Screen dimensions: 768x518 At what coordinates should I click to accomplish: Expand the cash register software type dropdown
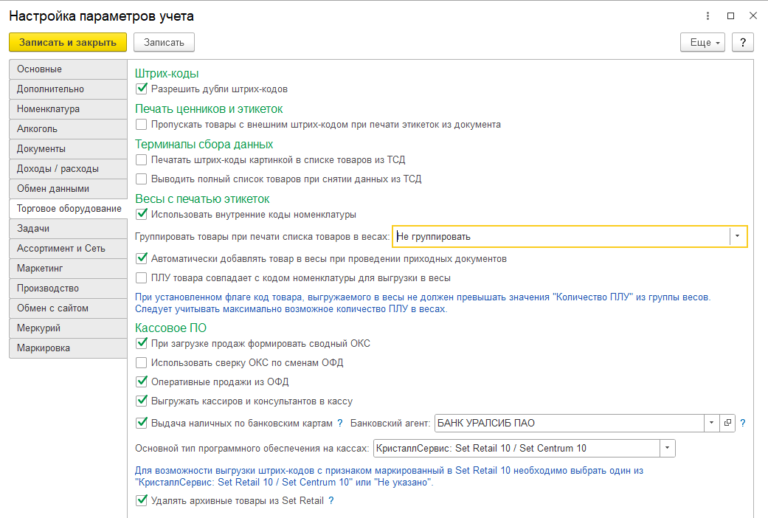(667, 448)
